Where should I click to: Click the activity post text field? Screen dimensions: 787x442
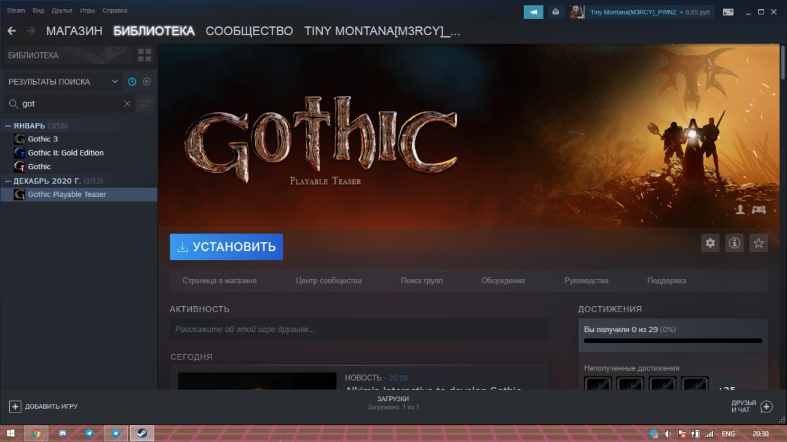coord(359,330)
